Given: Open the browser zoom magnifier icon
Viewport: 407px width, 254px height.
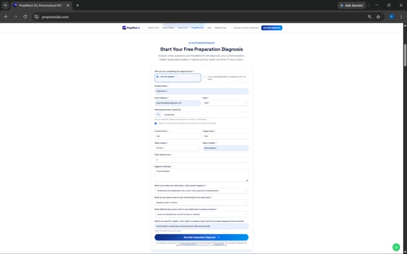Looking at the screenshot, I should pos(370,17).
